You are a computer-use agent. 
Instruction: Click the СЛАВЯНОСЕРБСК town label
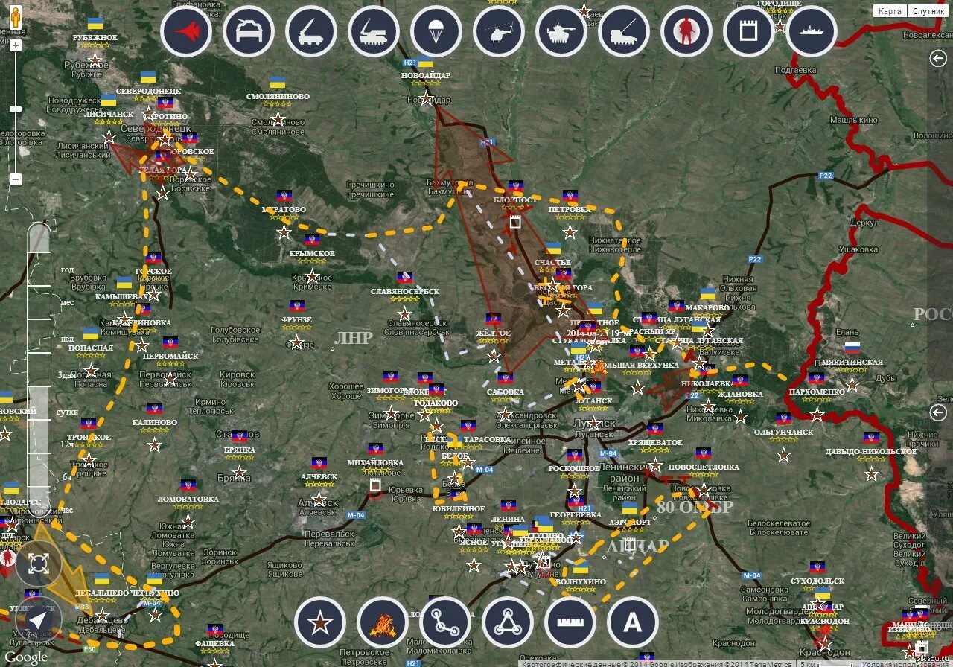coord(405,291)
